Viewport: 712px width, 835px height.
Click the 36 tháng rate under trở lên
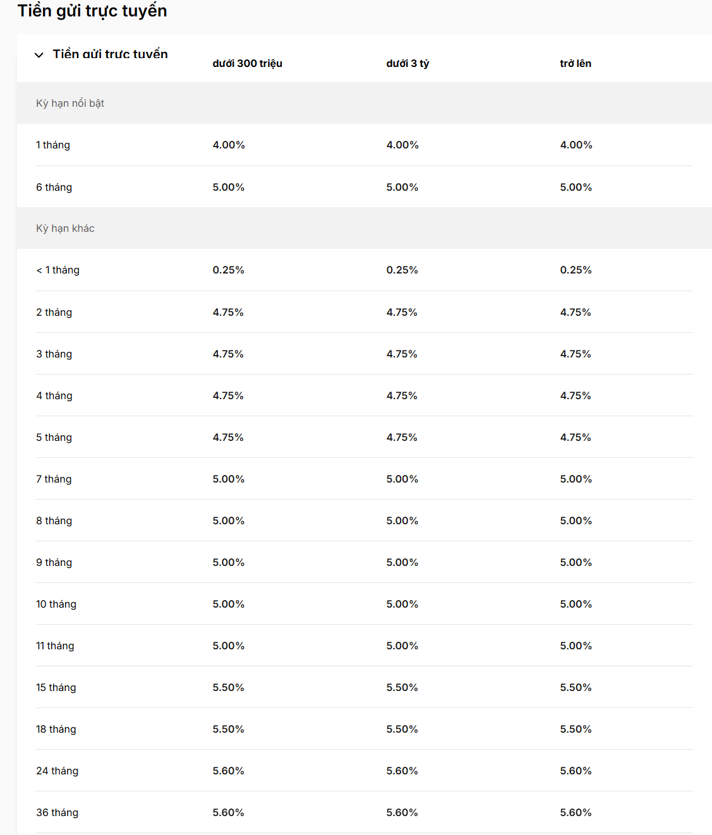click(576, 812)
